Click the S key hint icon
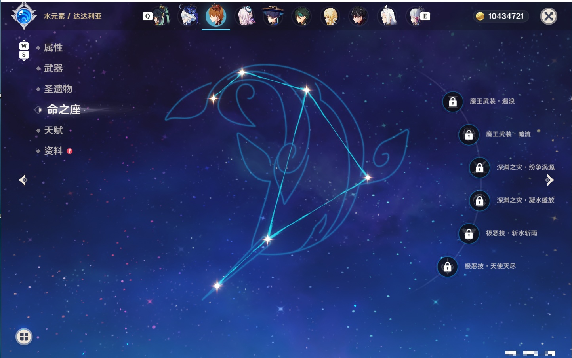The height and width of the screenshot is (358, 572). tap(24, 55)
